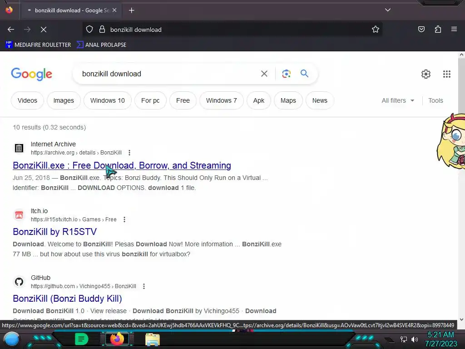Apply the Apk filter chip

[258, 100]
